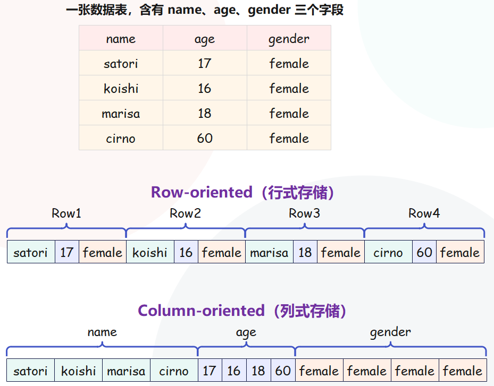
Task: Click 'koishi' in the row-oriented storage strip
Action: (x=150, y=252)
